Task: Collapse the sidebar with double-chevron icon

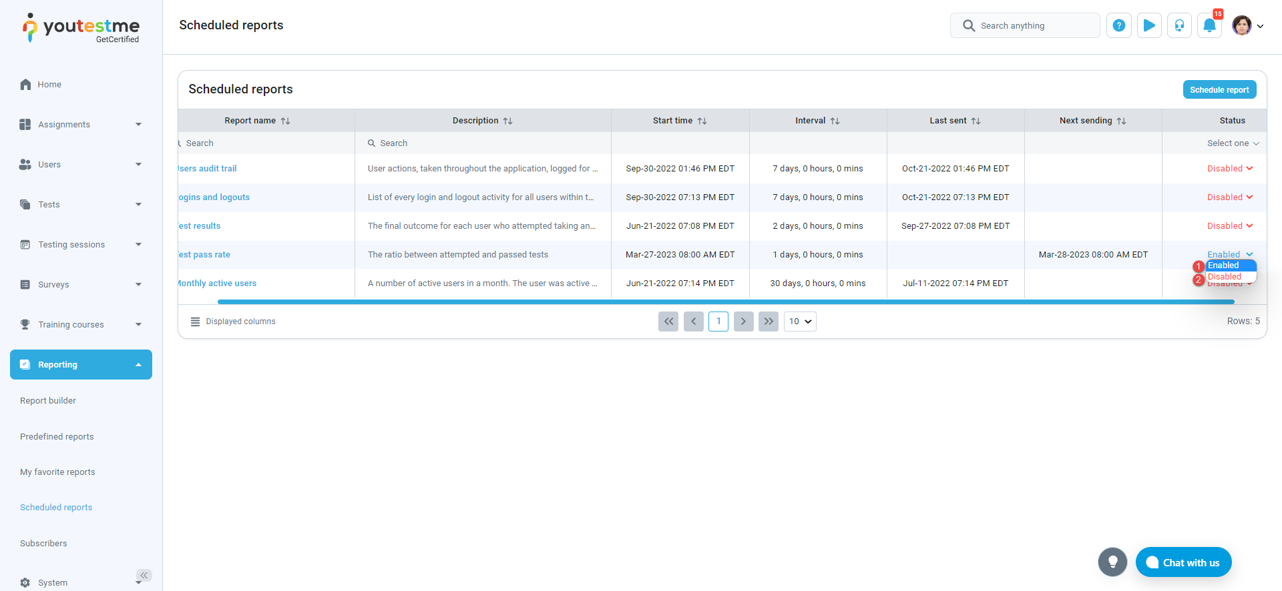Action: (x=144, y=575)
